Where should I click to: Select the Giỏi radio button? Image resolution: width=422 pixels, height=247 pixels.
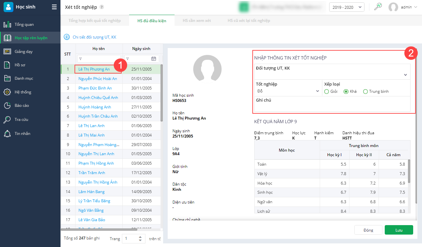(x=327, y=91)
